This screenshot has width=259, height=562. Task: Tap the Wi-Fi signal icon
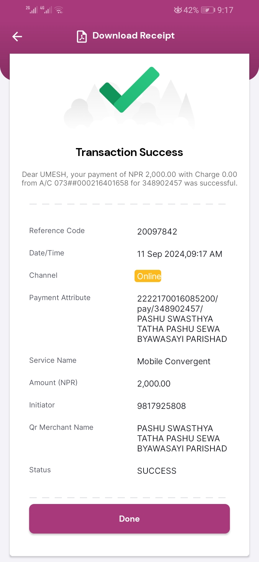pyautogui.click(x=59, y=10)
